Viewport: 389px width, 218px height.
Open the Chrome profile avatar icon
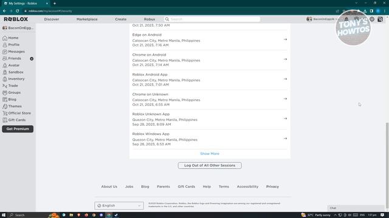click(378, 11)
